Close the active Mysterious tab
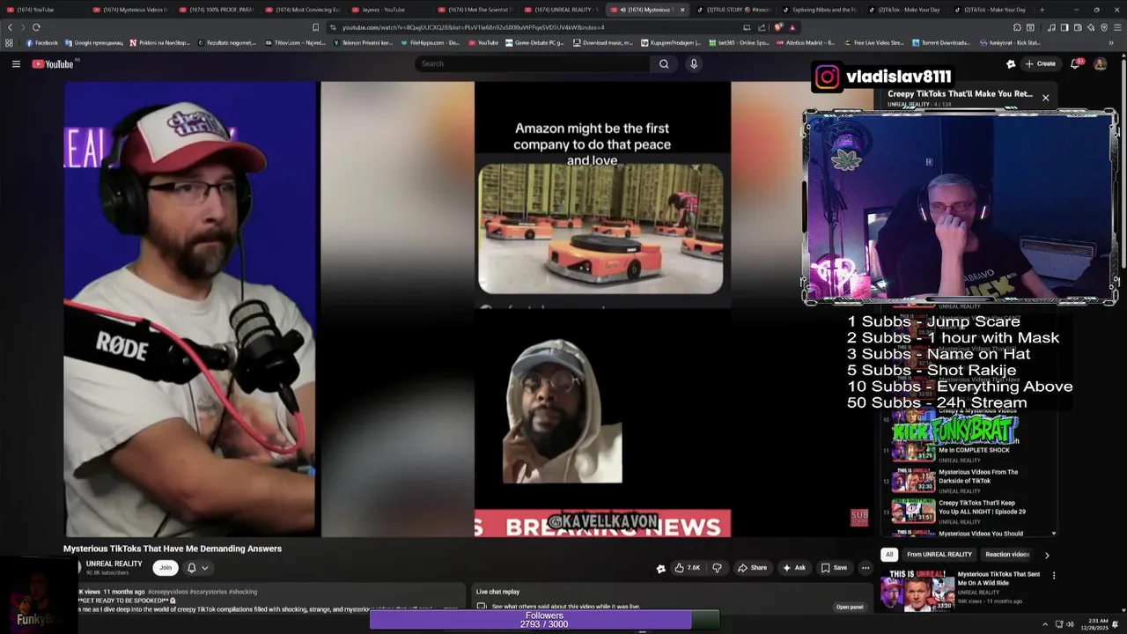Viewport: 1127px width, 634px height. click(x=681, y=10)
